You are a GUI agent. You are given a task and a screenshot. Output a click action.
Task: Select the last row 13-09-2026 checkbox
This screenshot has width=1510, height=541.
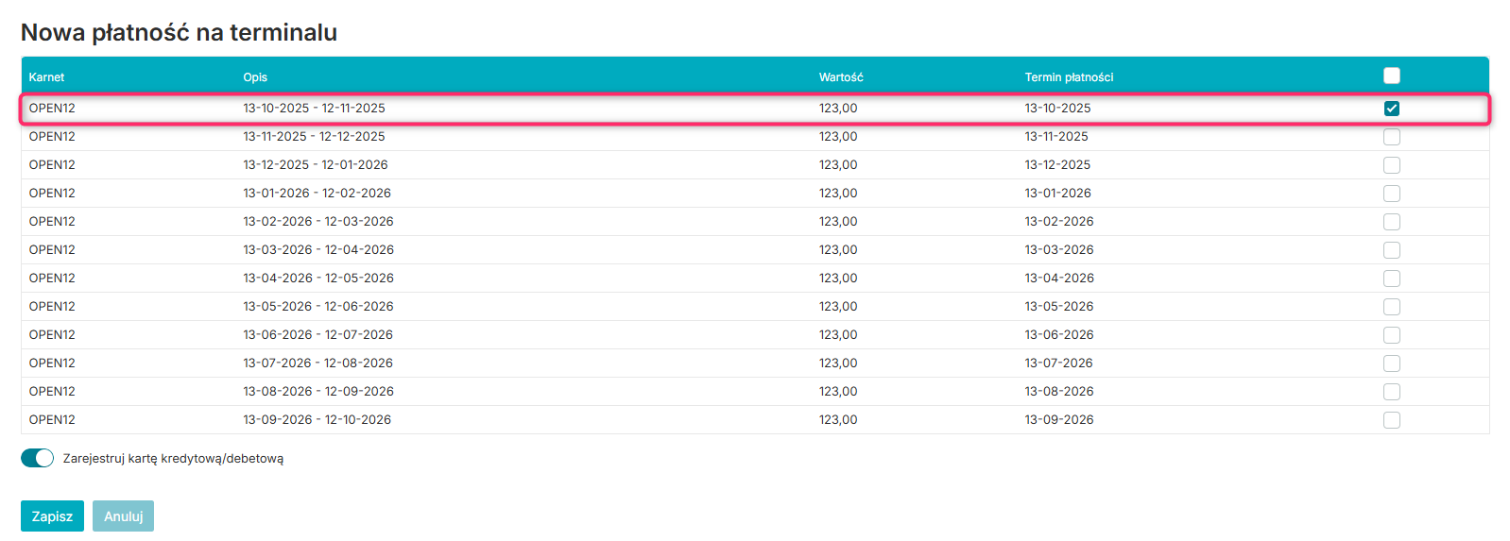pos(1391,420)
